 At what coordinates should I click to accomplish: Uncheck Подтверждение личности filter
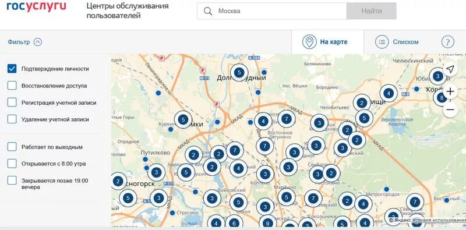(x=12, y=69)
